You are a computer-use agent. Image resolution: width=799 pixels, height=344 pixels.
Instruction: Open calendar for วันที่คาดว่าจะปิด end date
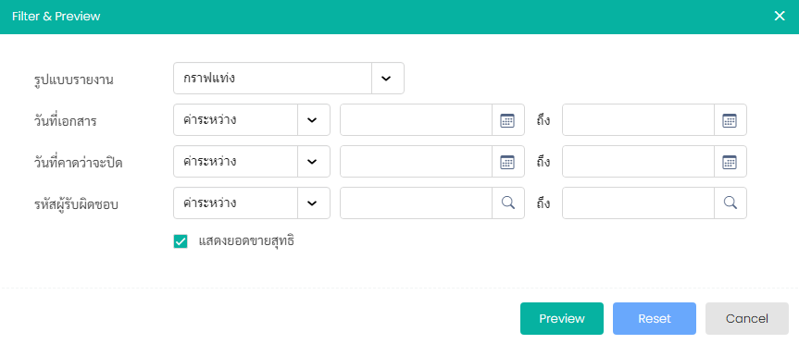click(x=730, y=162)
